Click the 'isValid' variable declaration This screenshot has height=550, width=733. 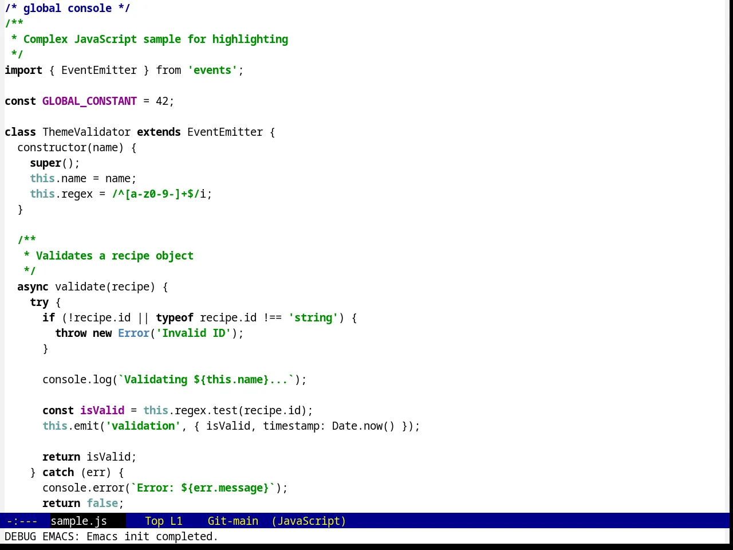[x=102, y=410]
